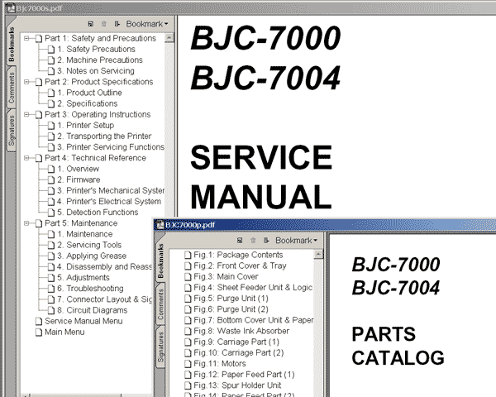The height and width of the screenshot is (397, 496).
Task: Go to 1. Product Outline bookmark
Action: point(89,93)
